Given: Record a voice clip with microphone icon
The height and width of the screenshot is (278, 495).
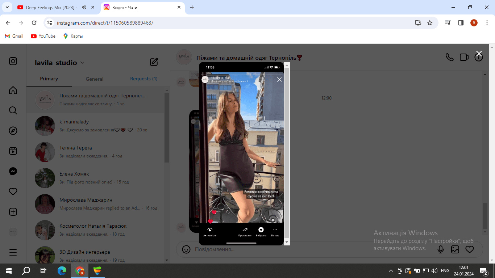Looking at the screenshot, I should [441, 249].
